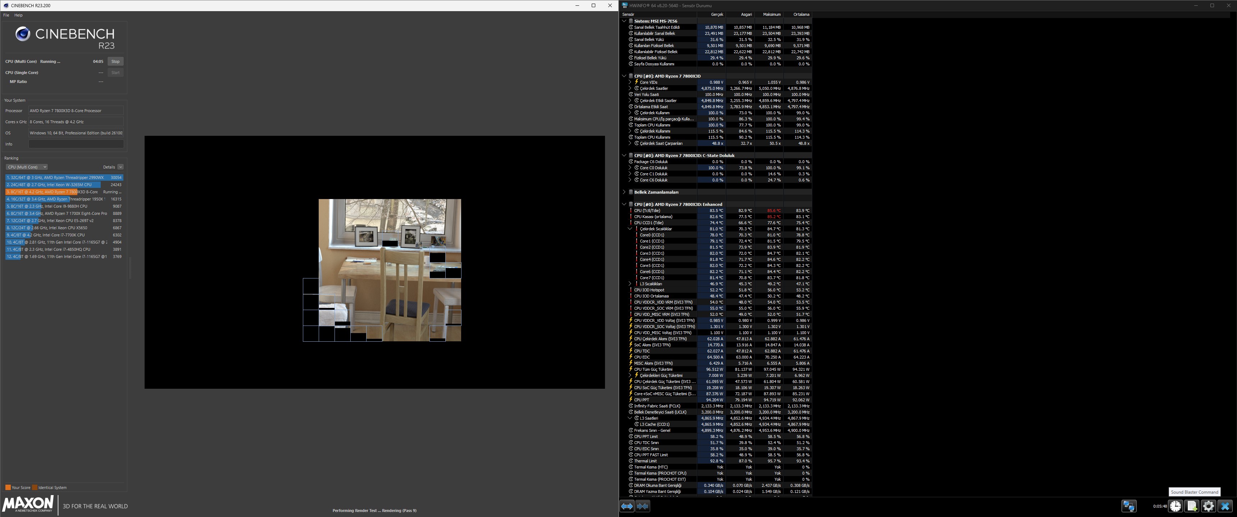Start logging with the sheet-plus icon
The image size is (1237, 517).
(1192, 506)
